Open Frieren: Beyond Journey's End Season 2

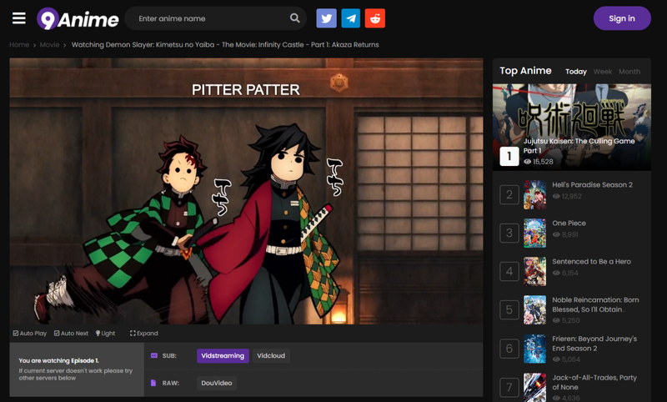594,344
